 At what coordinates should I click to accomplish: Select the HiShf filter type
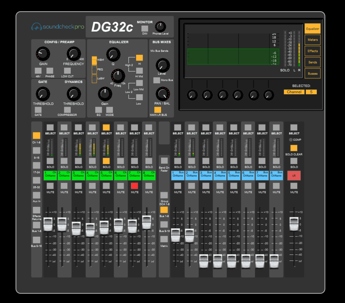[94, 61]
